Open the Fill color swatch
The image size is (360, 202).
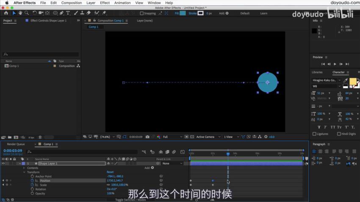pos(183,13)
